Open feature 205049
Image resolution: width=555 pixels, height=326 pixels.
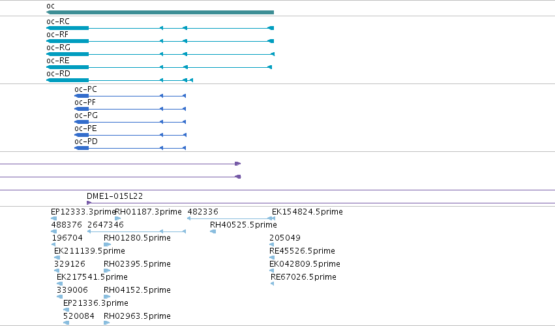[285, 238]
